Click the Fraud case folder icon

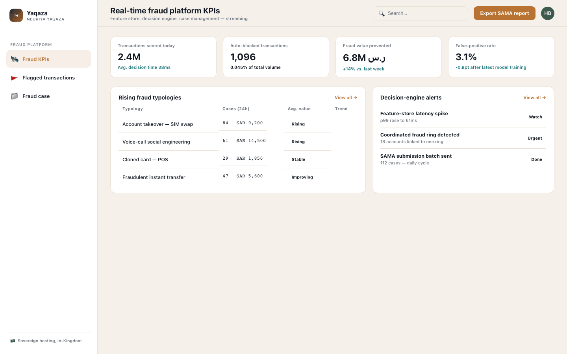[x=15, y=96]
